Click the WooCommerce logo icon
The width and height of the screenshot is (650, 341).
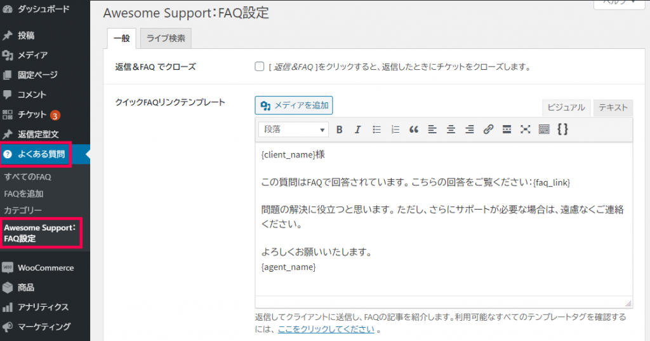point(8,267)
